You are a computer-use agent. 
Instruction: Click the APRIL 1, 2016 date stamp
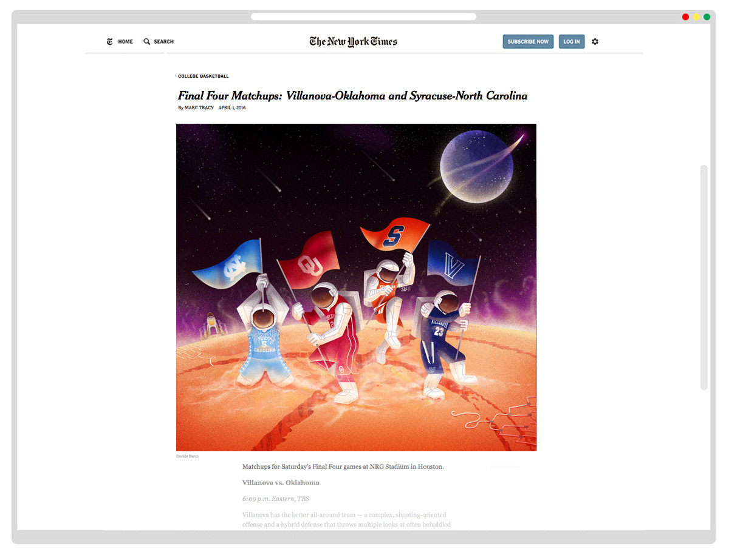tap(232, 108)
